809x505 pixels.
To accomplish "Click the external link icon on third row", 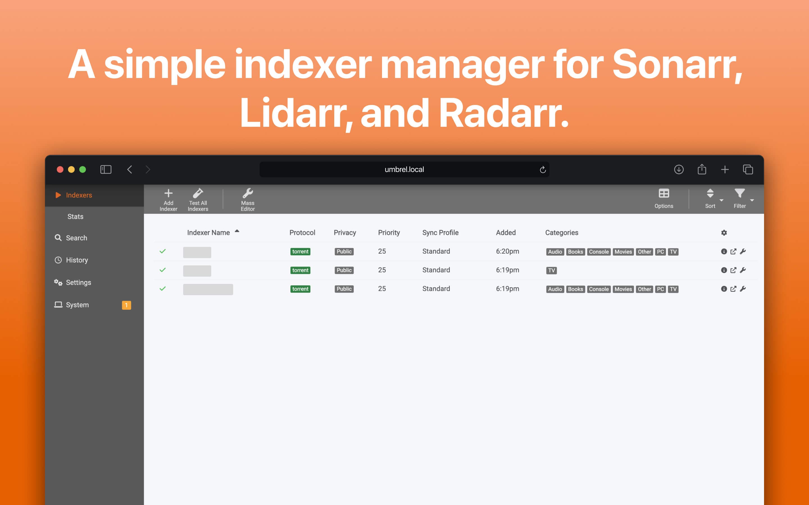I will (x=733, y=289).
